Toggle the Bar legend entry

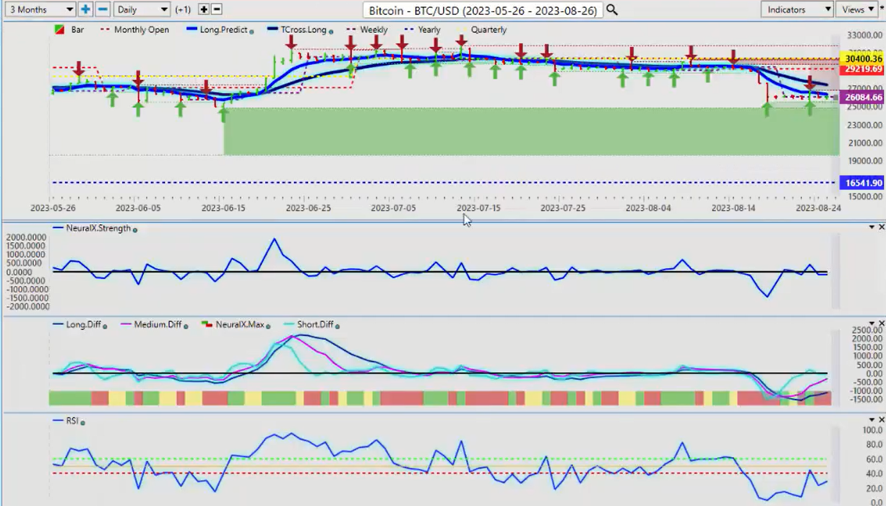click(x=69, y=30)
